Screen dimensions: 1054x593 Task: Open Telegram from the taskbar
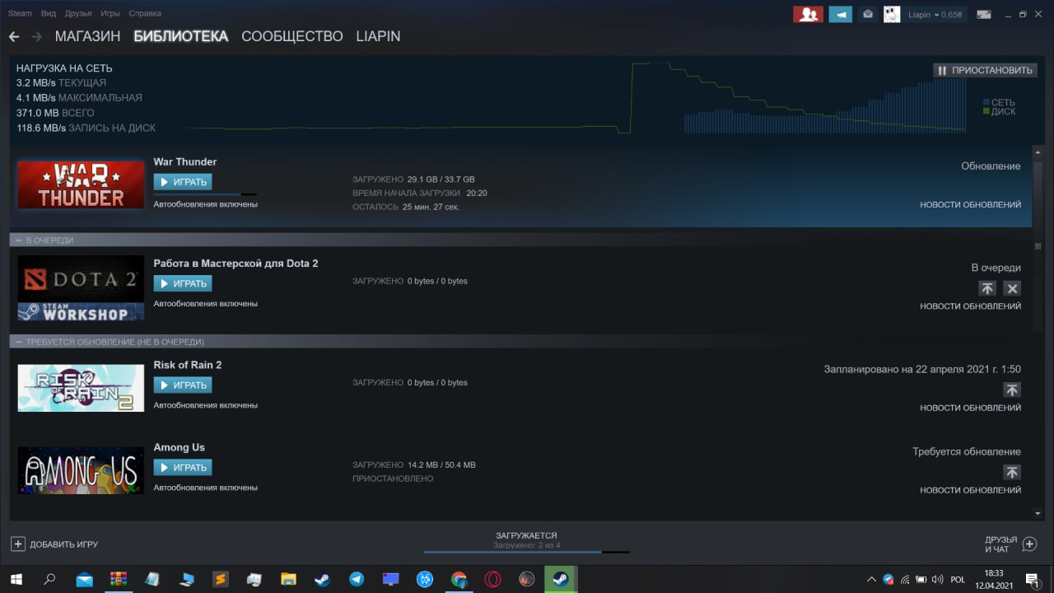pyautogui.click(x=357, y=579)
